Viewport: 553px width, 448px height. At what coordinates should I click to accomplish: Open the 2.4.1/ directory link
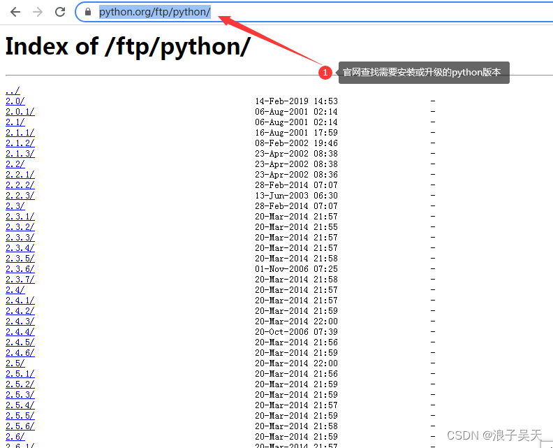(20, 301)
